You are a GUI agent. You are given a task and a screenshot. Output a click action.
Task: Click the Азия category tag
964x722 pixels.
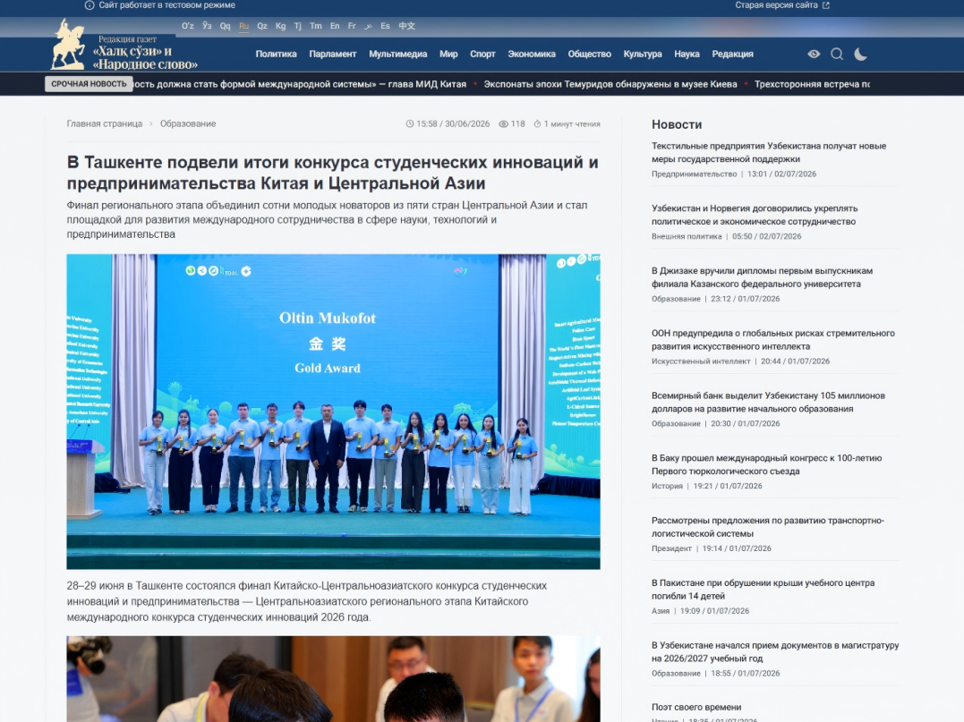661,611
